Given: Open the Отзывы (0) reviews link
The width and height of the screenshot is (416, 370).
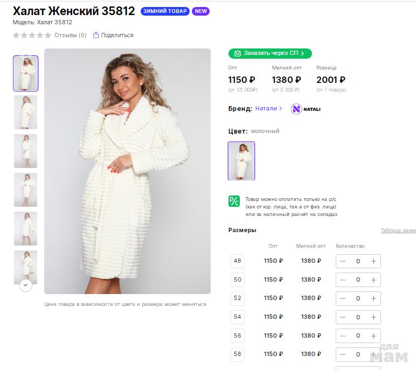Looking at the screenshot, I should point(70,36).
